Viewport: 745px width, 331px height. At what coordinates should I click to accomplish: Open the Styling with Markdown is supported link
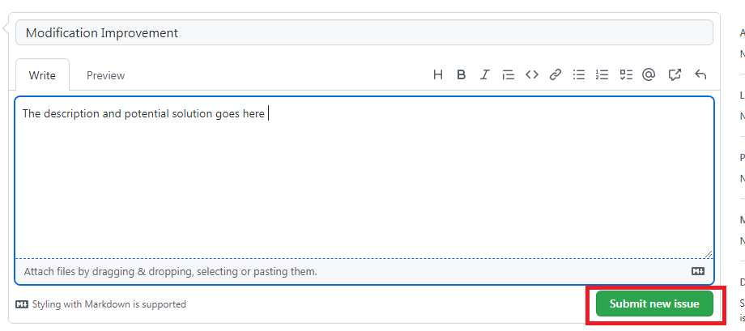point(100,304)
